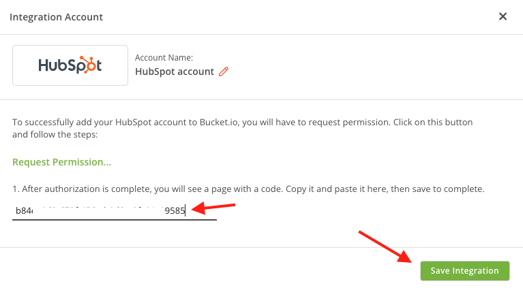Click the red arrow pointing to Save Integration
523x290 pixels.
[385, 246]
